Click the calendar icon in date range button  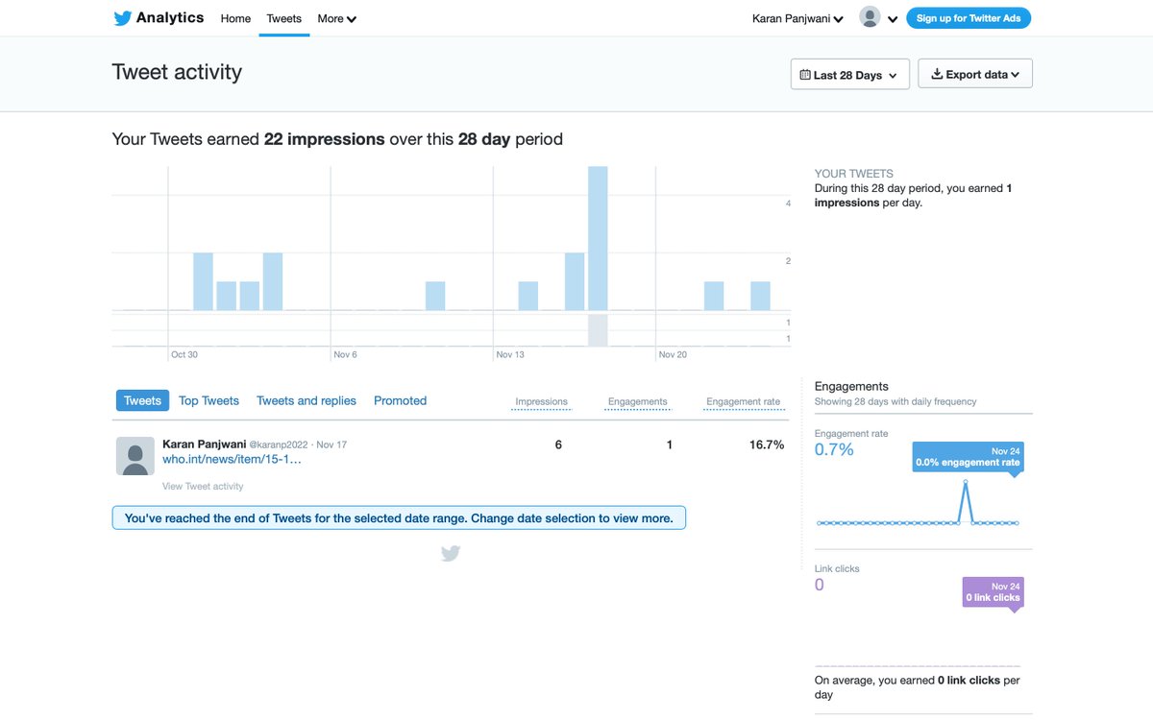coord(805,75)
